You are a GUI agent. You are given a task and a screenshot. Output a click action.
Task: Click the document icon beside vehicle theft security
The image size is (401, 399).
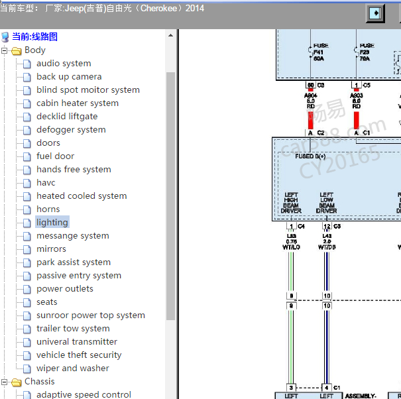pos(27,356)
